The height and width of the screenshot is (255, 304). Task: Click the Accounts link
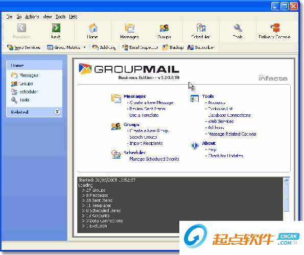[217, 103]
